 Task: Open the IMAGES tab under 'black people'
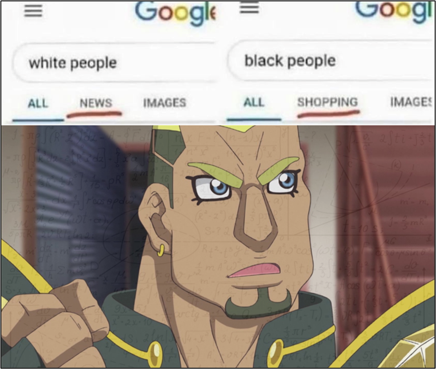pos(412,102)
